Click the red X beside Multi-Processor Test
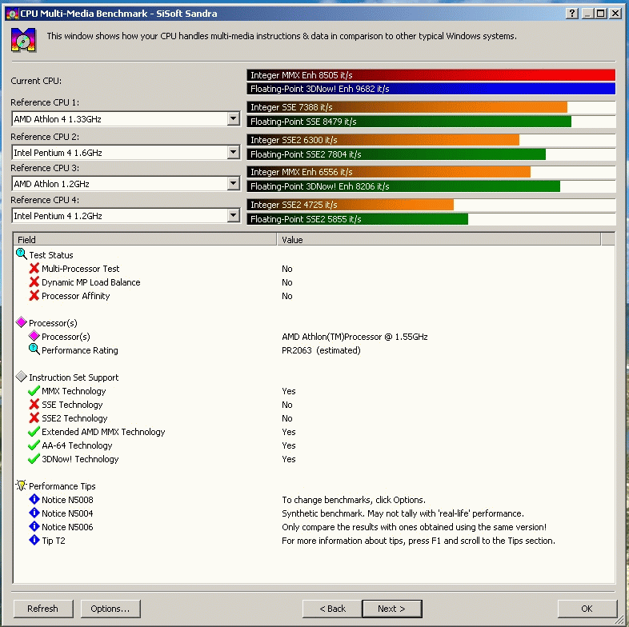The width and height of the screenshot is (629, 627). (34, 268)
